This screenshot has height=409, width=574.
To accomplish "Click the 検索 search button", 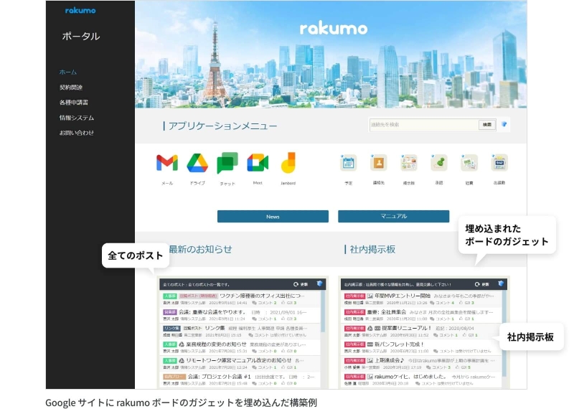I will pyautogui.click(x=487, y=125).
